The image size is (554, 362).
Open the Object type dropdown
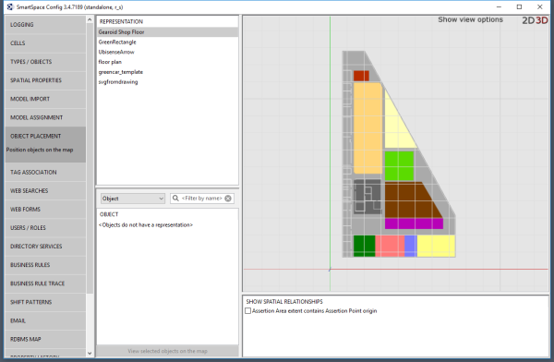pyautogui.click(x=132, y=199)
